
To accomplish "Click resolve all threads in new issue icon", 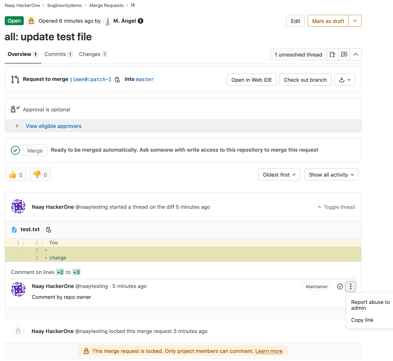I will [332, 55].
